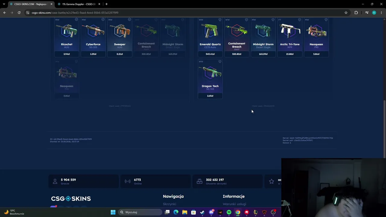Go forward with the browser arrow
Viewport: 386px width, 217px height.
click(x=12, y=13)
